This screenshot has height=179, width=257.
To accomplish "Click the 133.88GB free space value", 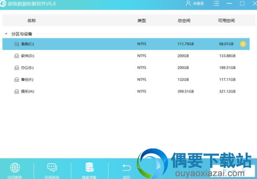I will [227, 56].
